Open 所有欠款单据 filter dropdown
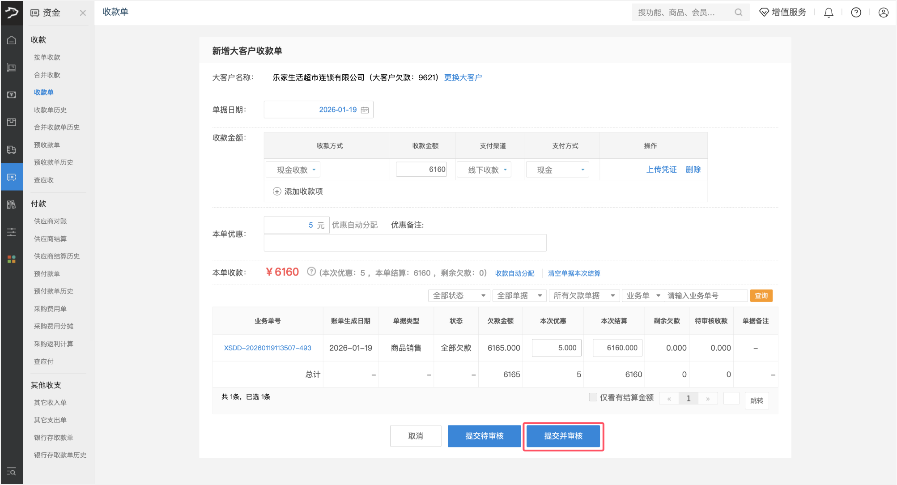The image size is (897, 485). pos(583,296)
